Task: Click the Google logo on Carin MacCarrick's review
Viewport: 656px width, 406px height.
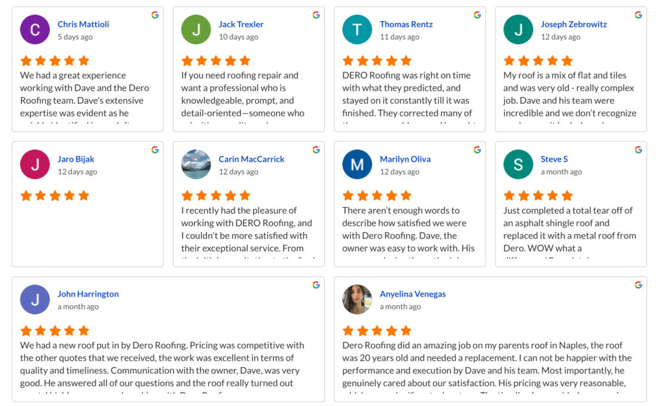Action: (316, 150)
